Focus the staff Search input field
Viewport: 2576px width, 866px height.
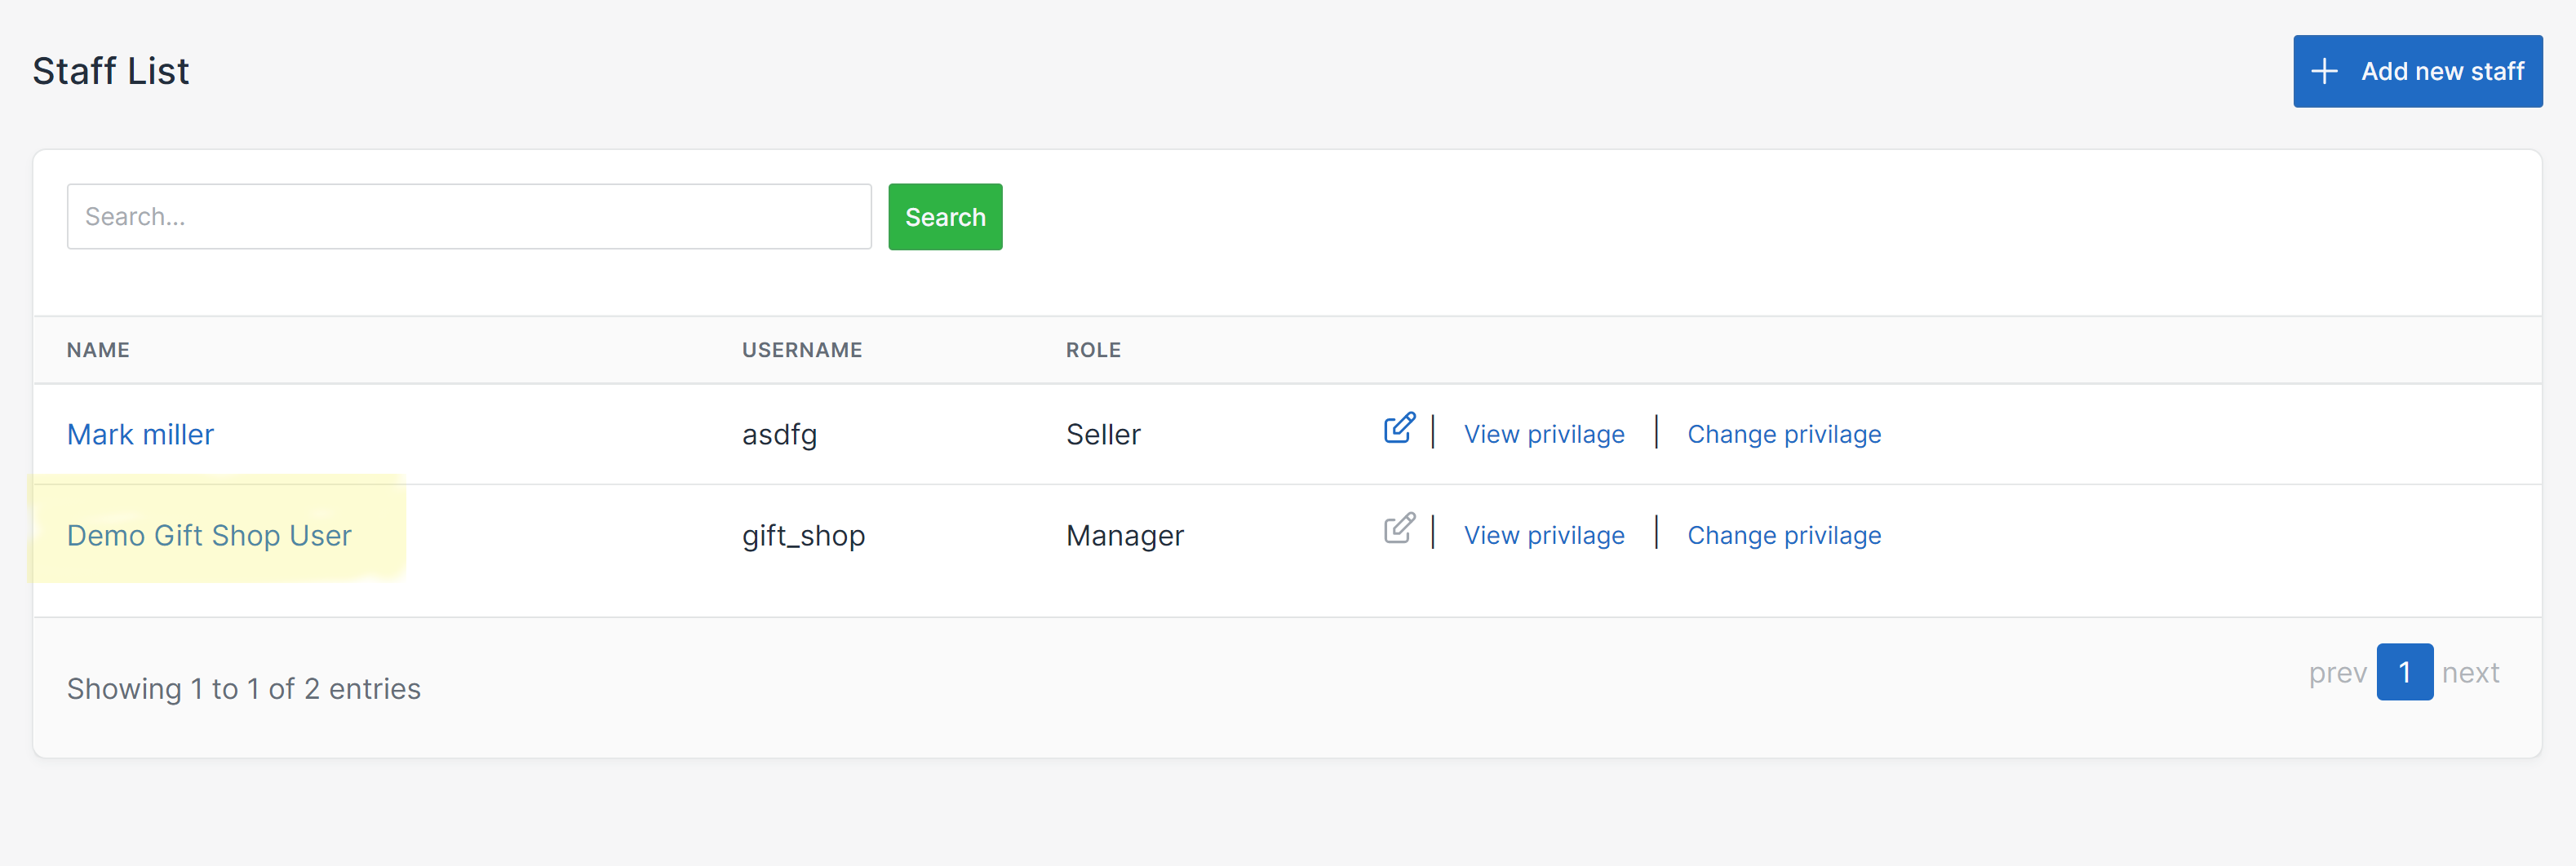469,216
